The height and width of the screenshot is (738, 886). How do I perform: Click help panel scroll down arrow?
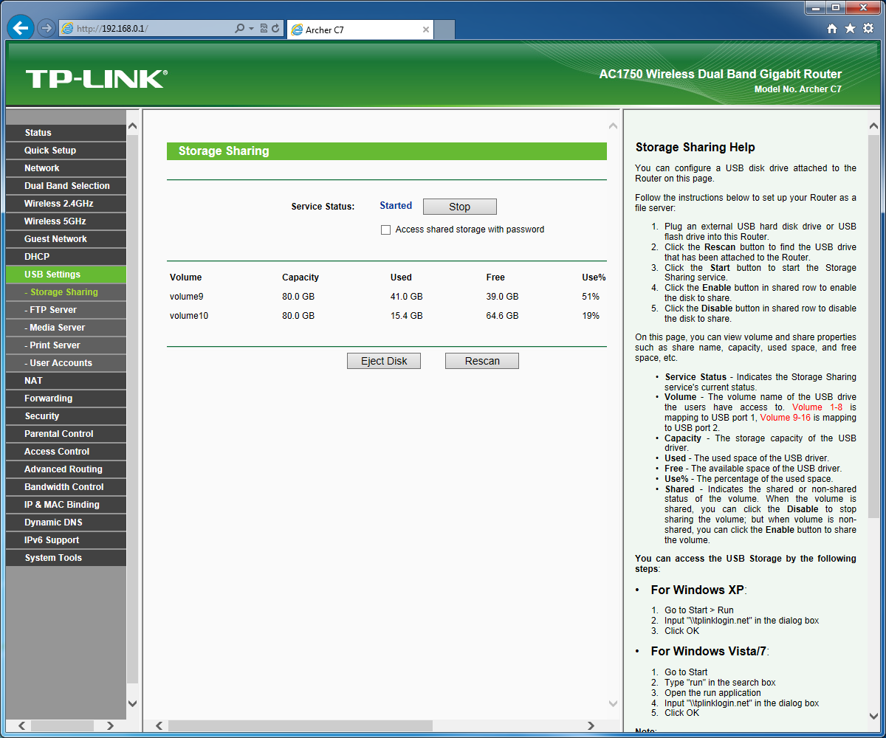tap(874, 717)
